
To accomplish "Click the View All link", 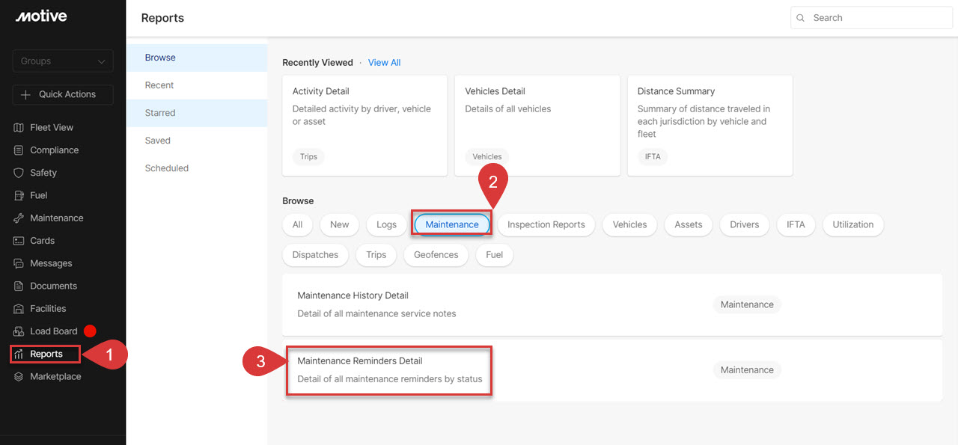I will click(384, 63).
